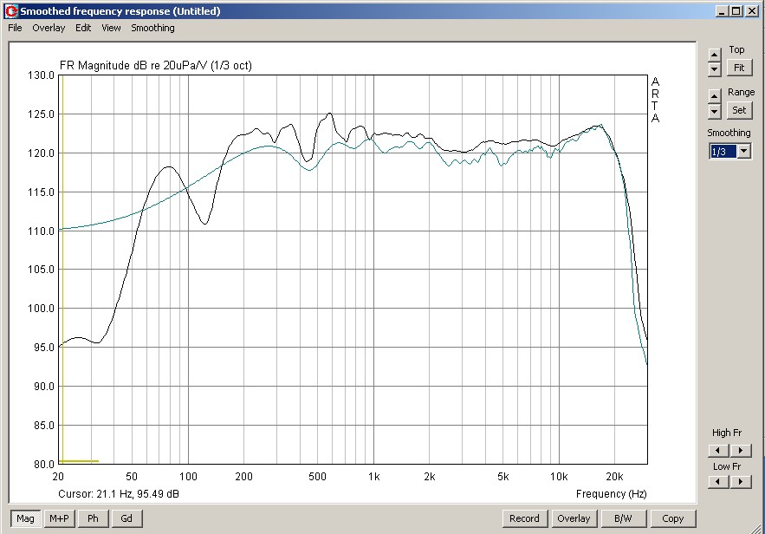Image resolution: width=765 pixels, height=534 pixels.
Task: Click the Fit button
Action: pos(739,68)
